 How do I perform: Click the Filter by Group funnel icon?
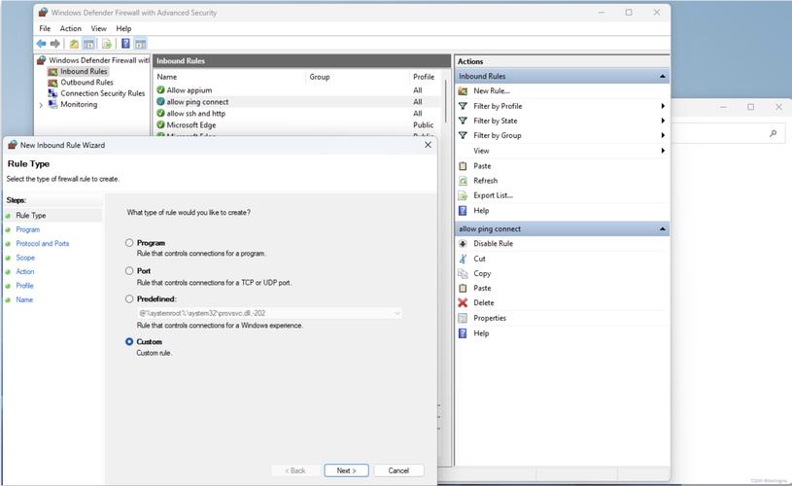463,135
